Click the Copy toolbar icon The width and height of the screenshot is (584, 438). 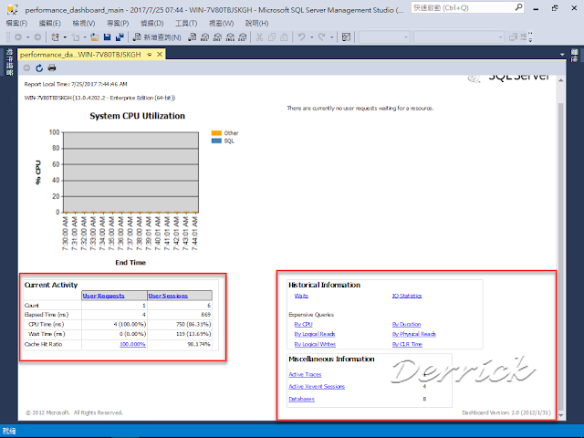pyautogui.click(x=272, y=36)
